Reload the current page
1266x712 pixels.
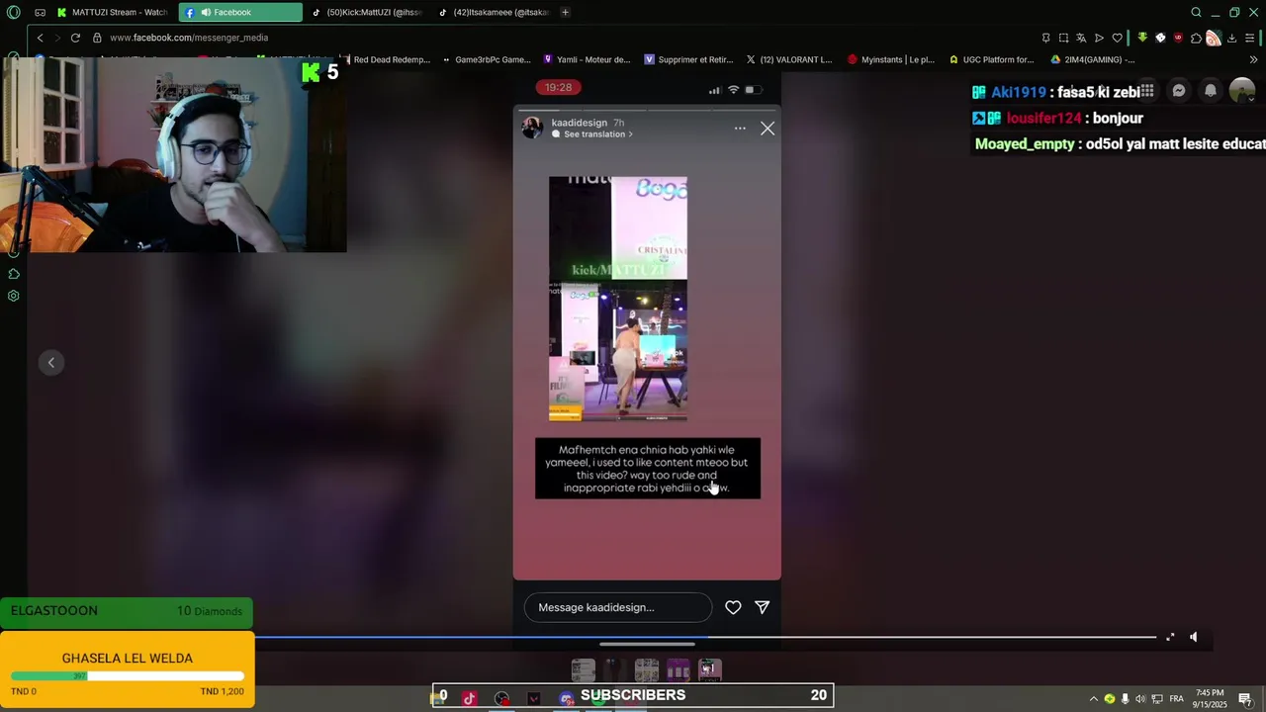pyautogui.click(x=75, y=38)
